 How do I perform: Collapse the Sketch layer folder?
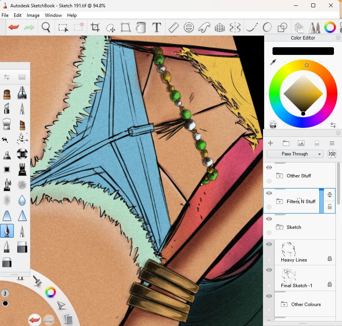[x=279, y=227]
